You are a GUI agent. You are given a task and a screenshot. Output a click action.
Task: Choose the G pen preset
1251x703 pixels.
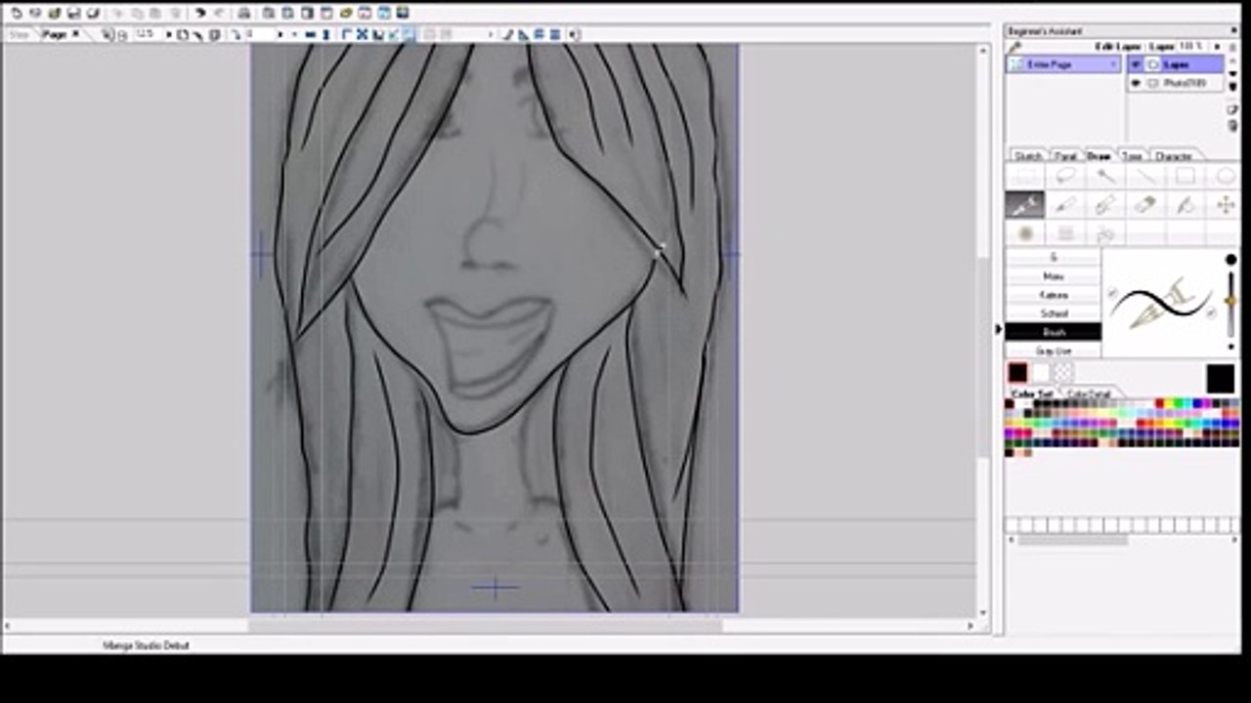pos(1054,257)
